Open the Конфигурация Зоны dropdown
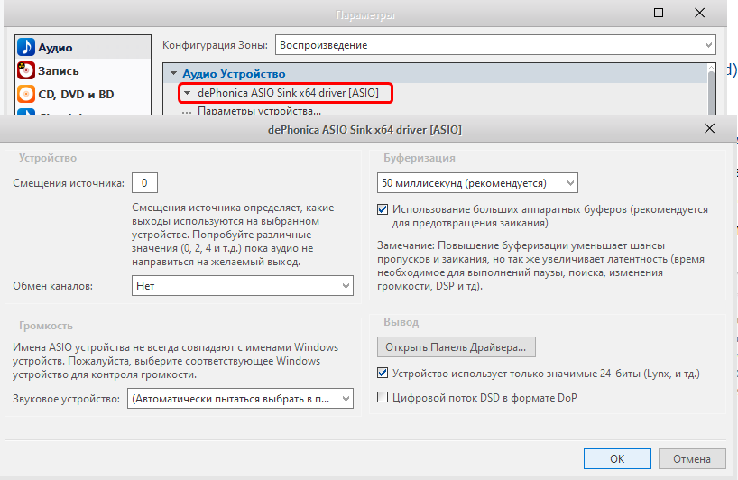Screen dimensions: 738x480 pos(495,45)
